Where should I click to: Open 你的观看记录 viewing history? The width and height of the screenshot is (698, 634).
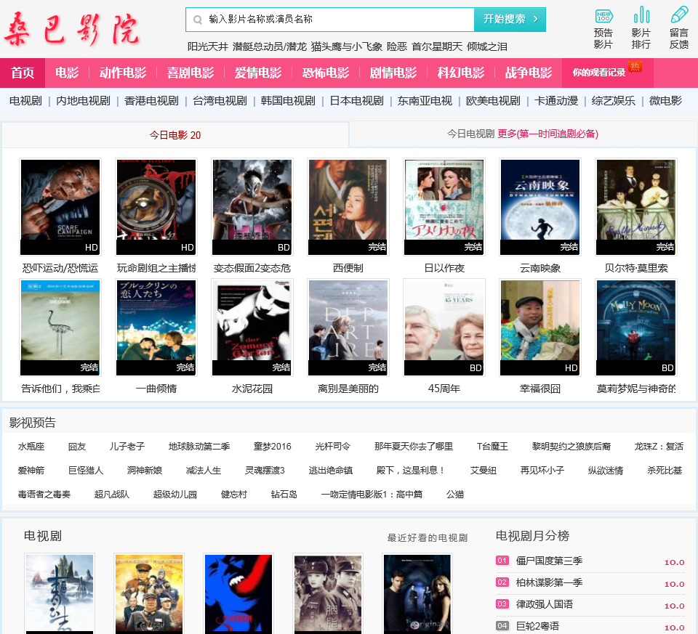(598, 73)
